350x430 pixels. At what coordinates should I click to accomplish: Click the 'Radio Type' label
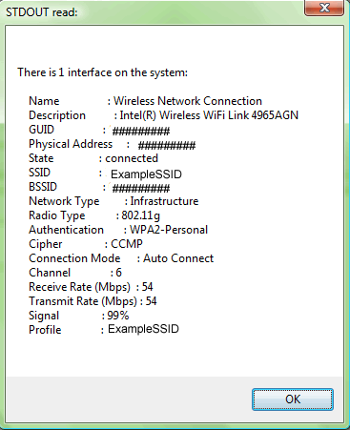click(x=57, y=215)
